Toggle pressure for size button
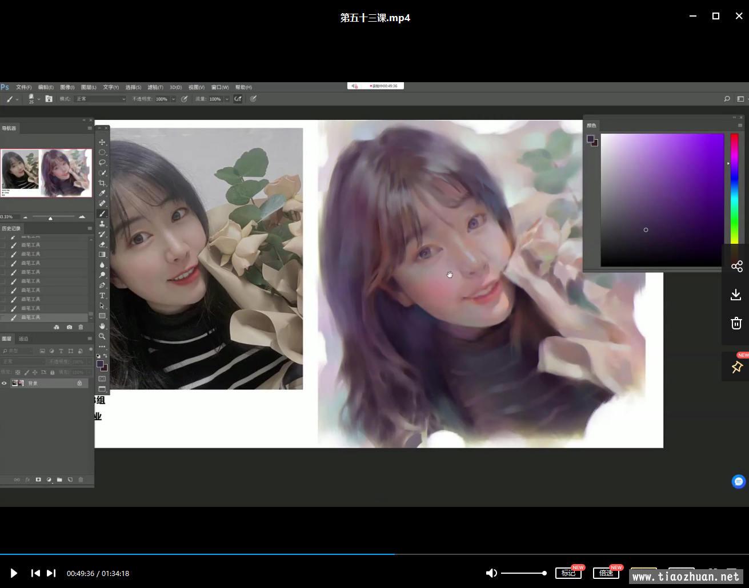 (253, 99)
